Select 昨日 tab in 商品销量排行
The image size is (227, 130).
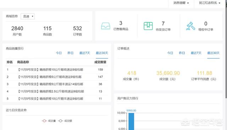click(71, 53)
